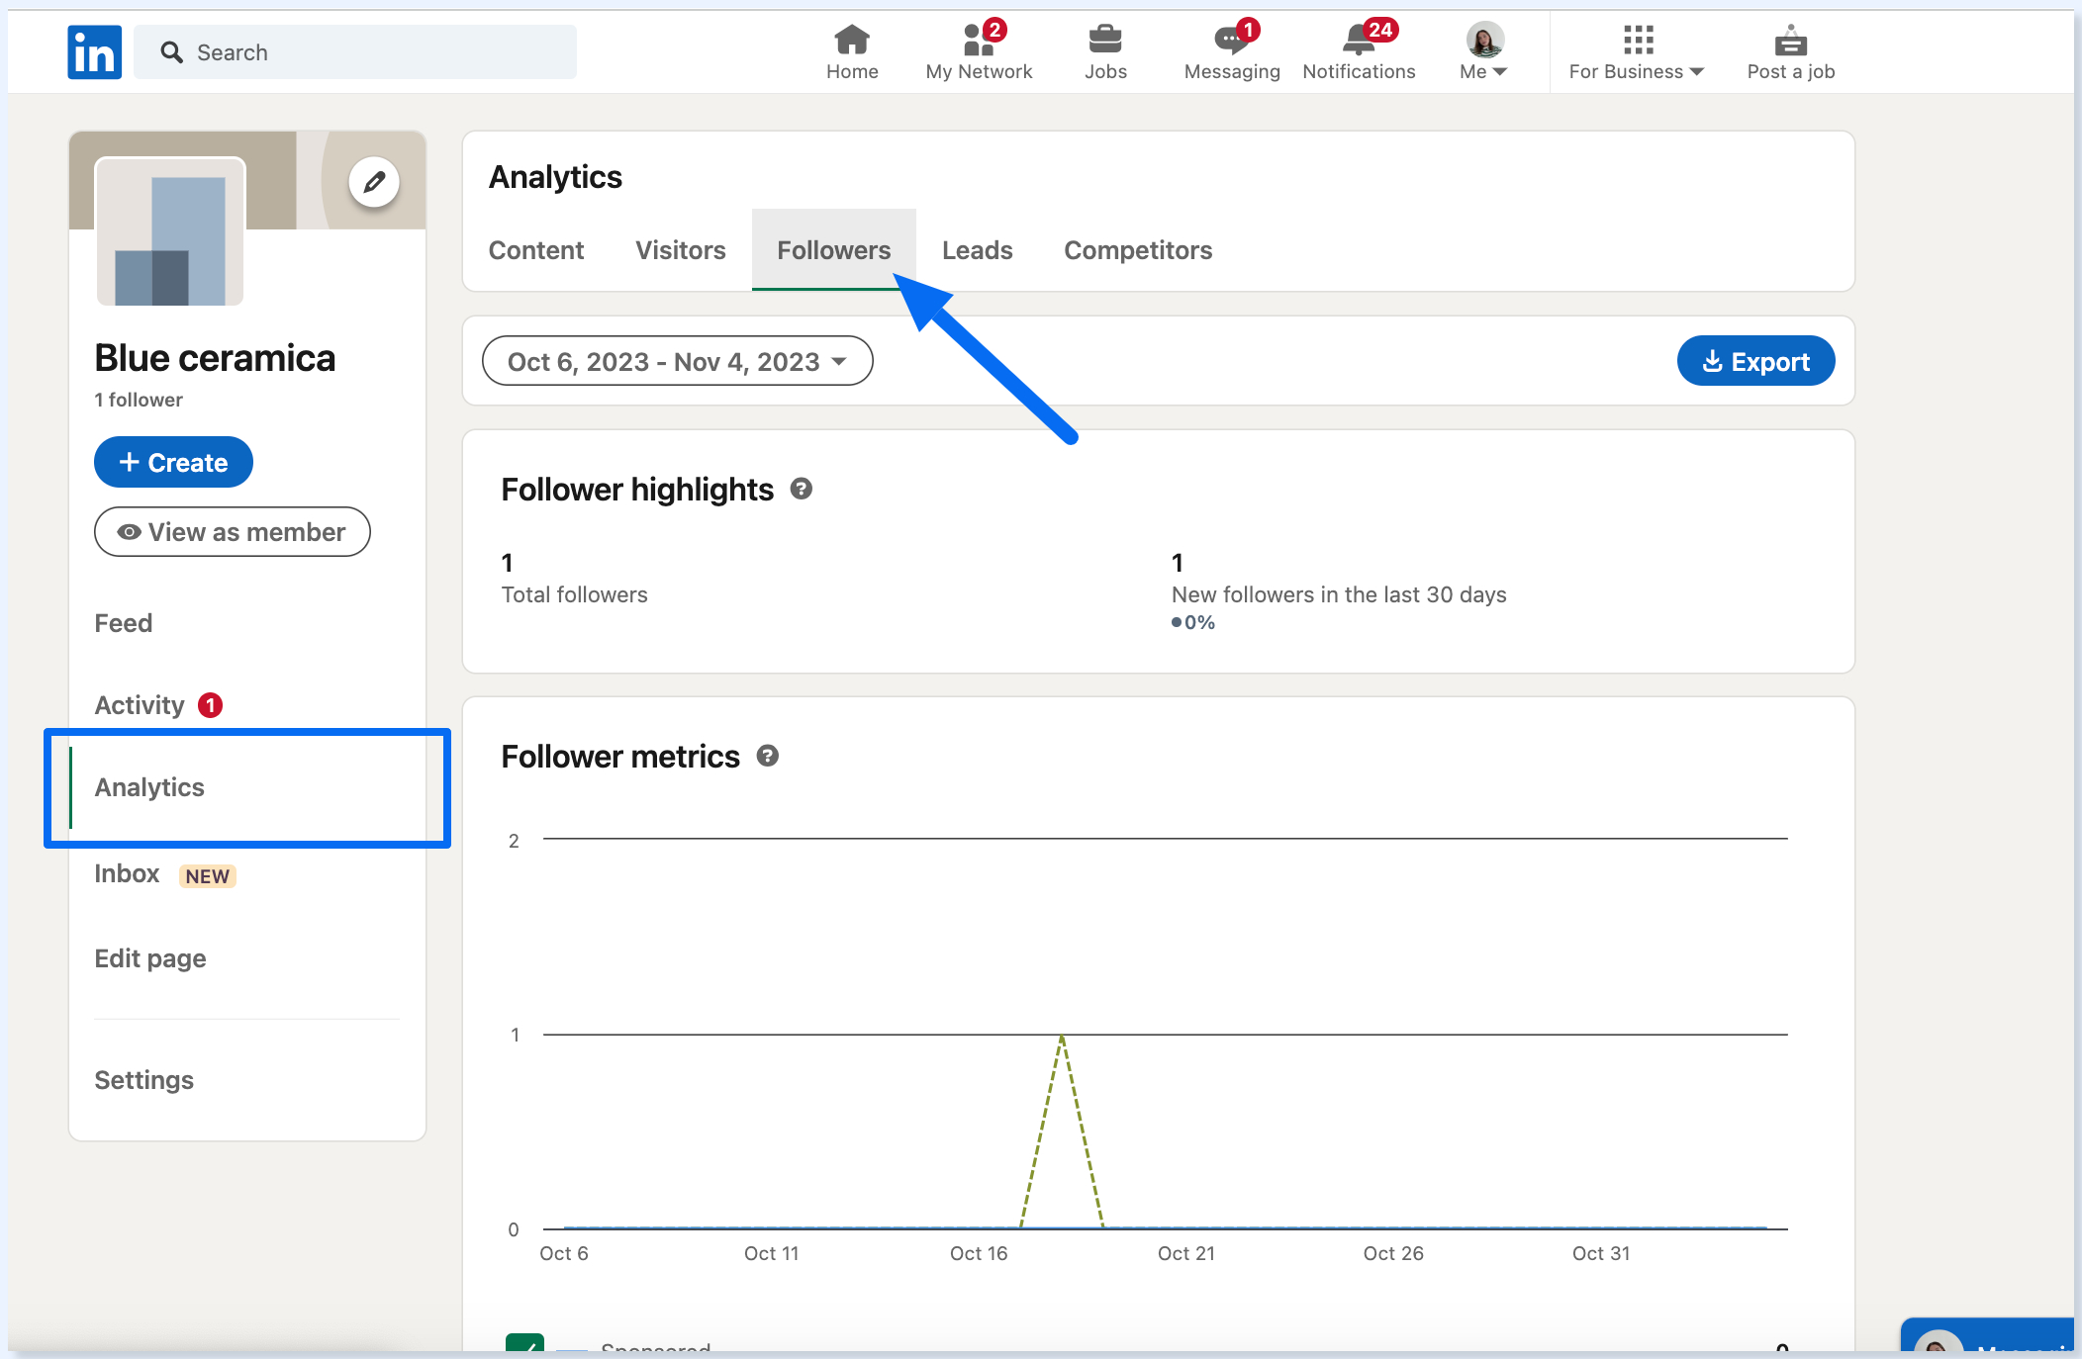Click Total followers label
This screenshot has height=1359, width=2082.
(x=575, y=594)
